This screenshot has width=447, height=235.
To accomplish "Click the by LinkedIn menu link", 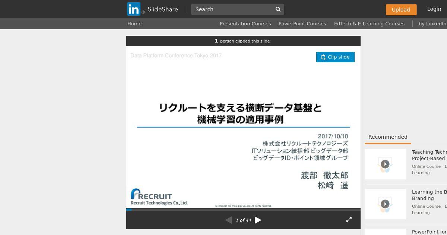I will 432,23.
